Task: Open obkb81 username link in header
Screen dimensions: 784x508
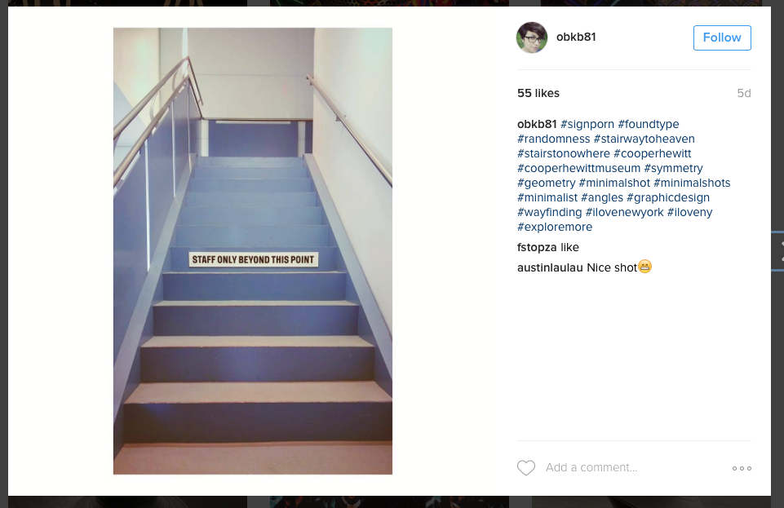Action: [576, 37]
